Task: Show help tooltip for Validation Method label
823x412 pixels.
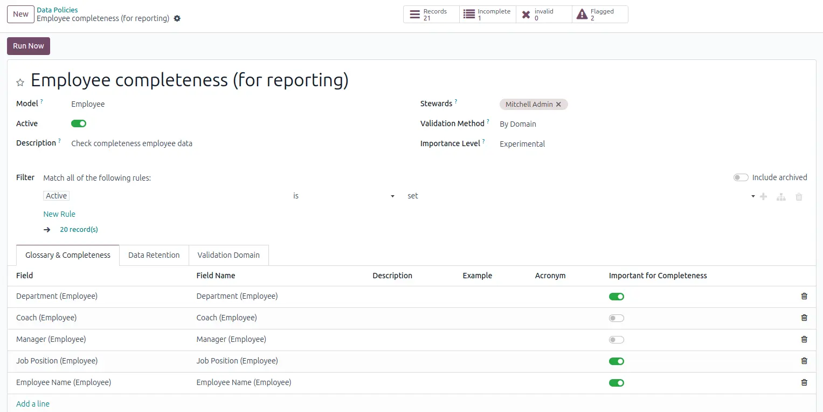Action: coord(488,121)
